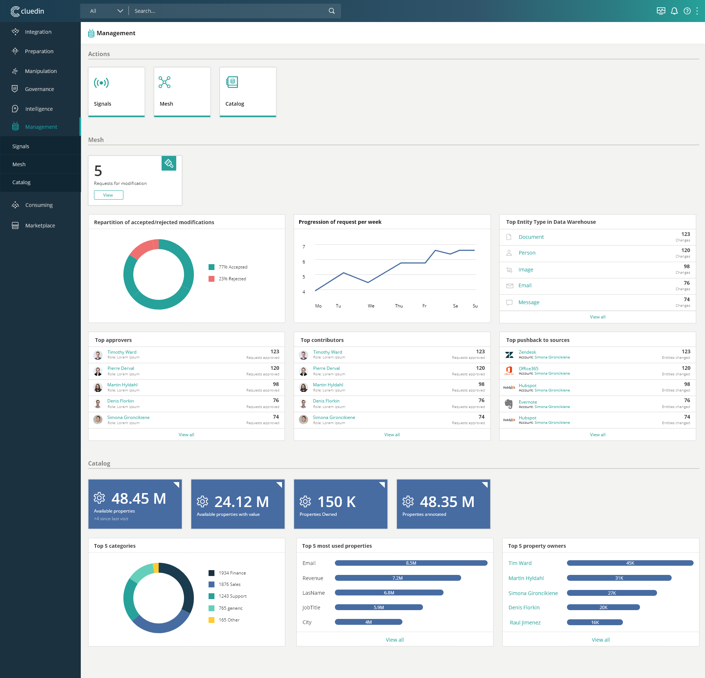Open the CluedIn logo home
Image resolution: width=705 pixels, height=678 pixels.
tap(27, 11)
